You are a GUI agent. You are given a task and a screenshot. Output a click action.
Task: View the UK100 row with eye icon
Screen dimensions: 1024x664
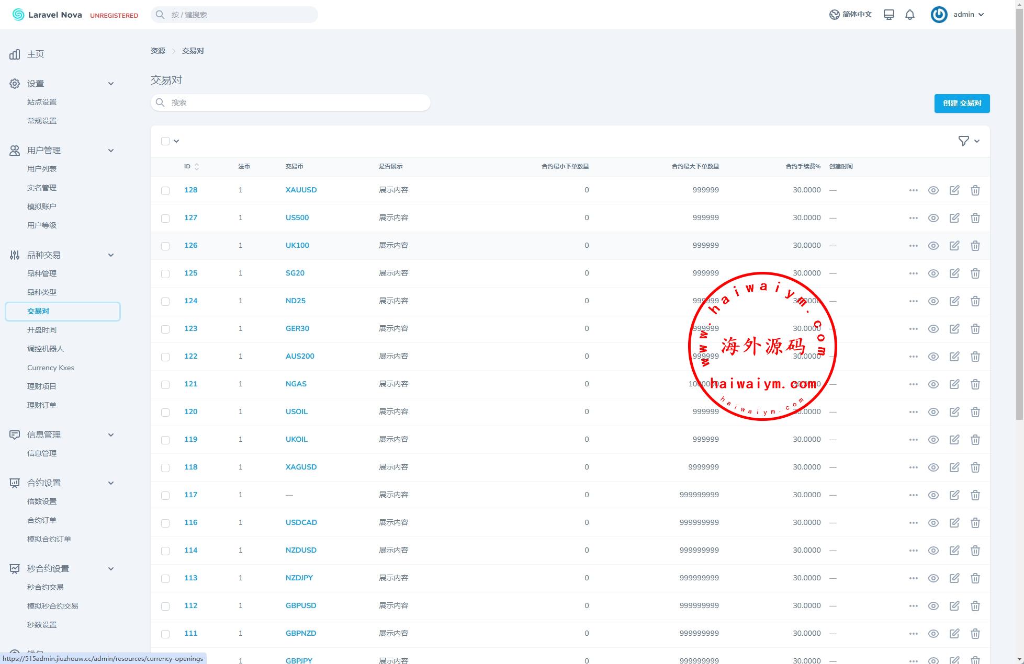tap(933, 246)
